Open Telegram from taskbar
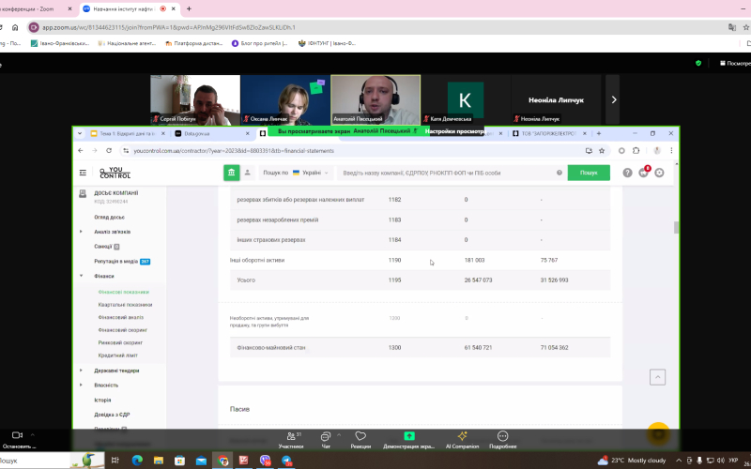Viewport: 751px width, 469px height. pos(286,461)
